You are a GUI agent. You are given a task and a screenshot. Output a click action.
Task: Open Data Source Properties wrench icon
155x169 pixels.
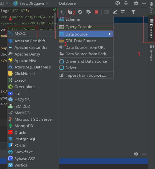click(88, 12)
